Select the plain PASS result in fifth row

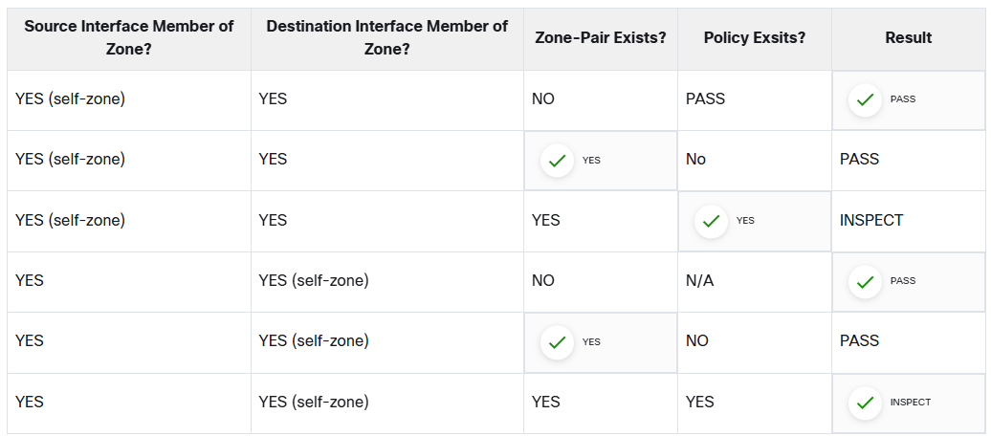pyautogui.click(x=860, y=341)
